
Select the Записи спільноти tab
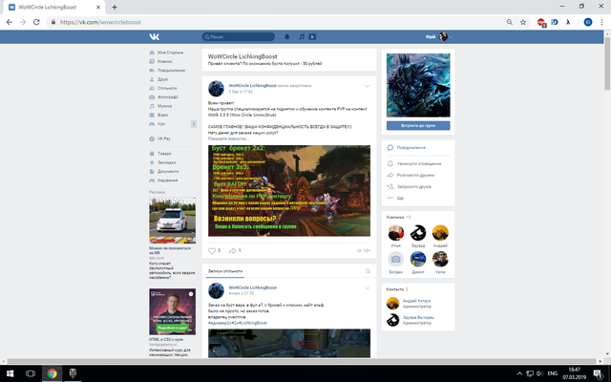coord(225,271)
